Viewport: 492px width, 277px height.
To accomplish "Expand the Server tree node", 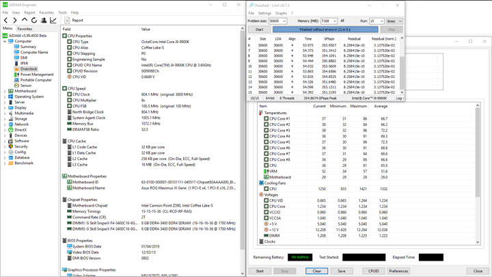I will (x=5, y=102).
